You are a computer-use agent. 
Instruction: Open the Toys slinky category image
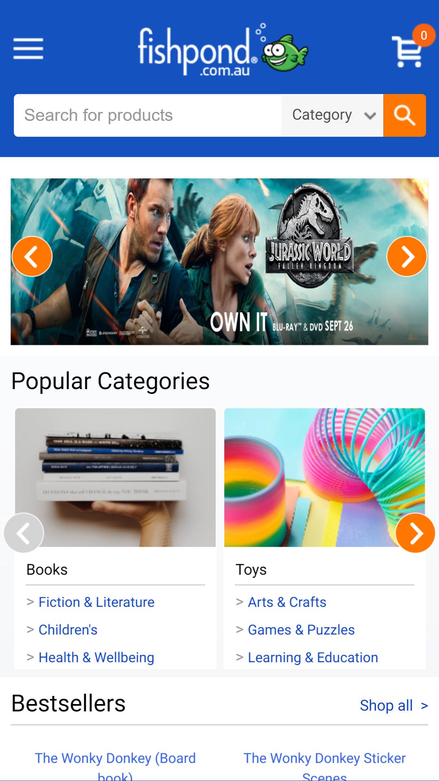(x=324, y=477)
